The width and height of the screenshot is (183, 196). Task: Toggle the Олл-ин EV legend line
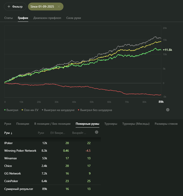pos(30,110)
